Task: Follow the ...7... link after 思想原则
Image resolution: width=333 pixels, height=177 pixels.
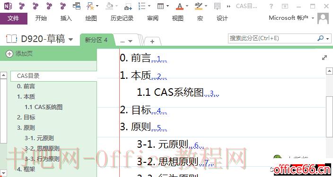Action: click(206, 162)
